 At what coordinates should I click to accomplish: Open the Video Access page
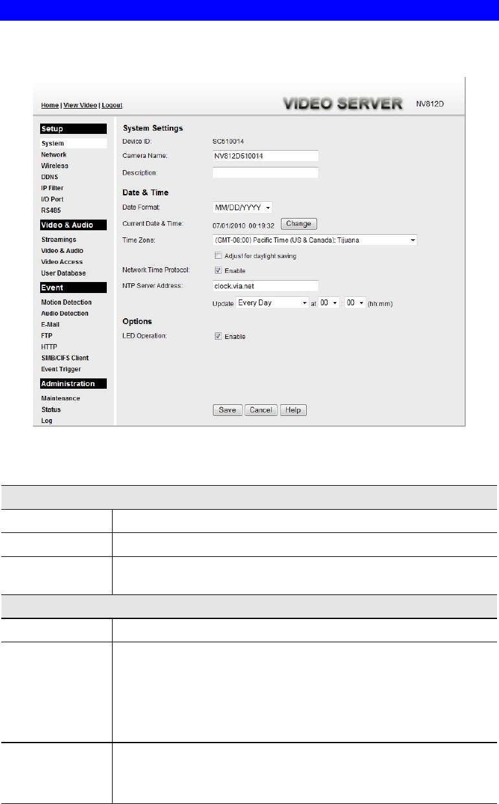pos(61,261)
